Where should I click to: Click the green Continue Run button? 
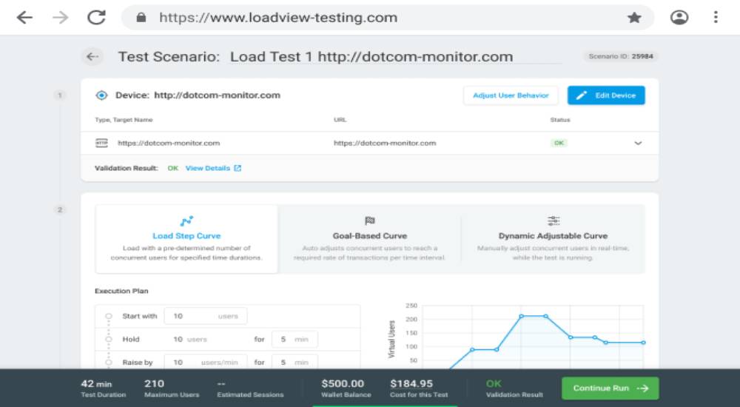tap(610, 388)
